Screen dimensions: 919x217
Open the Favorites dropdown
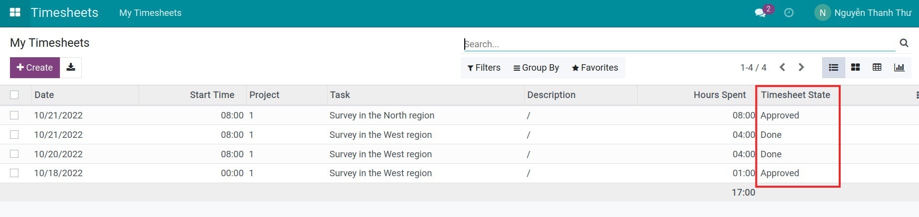pos(595,68)
